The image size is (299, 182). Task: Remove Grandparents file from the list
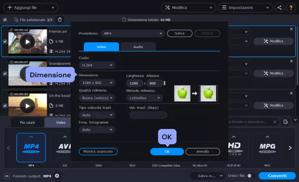click(291, 61)
